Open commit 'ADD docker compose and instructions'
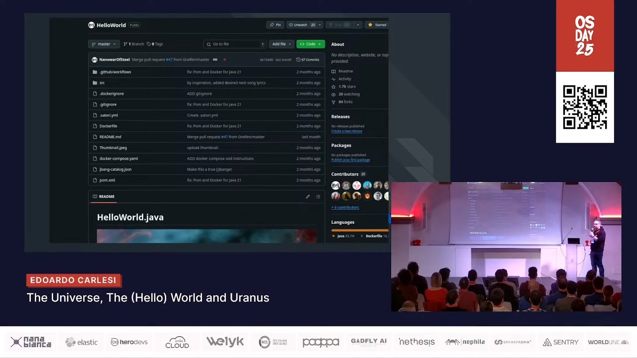The width and height of the screenshot is (637, 358). [x=220, y=159]
